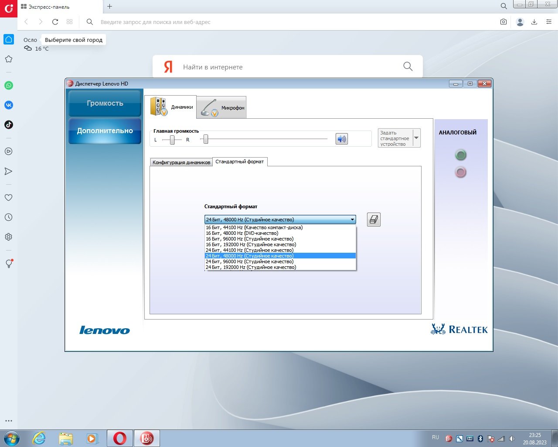Click the L/R balance slider handle
Screen dimensions: 558x447
172,140
